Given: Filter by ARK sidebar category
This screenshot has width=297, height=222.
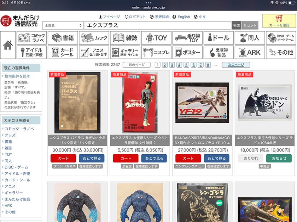Looking at the screenshot, I should click(8, 205).
